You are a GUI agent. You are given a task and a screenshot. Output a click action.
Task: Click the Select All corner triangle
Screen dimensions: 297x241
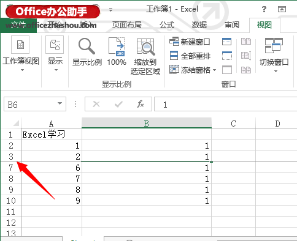pos(16,123)
